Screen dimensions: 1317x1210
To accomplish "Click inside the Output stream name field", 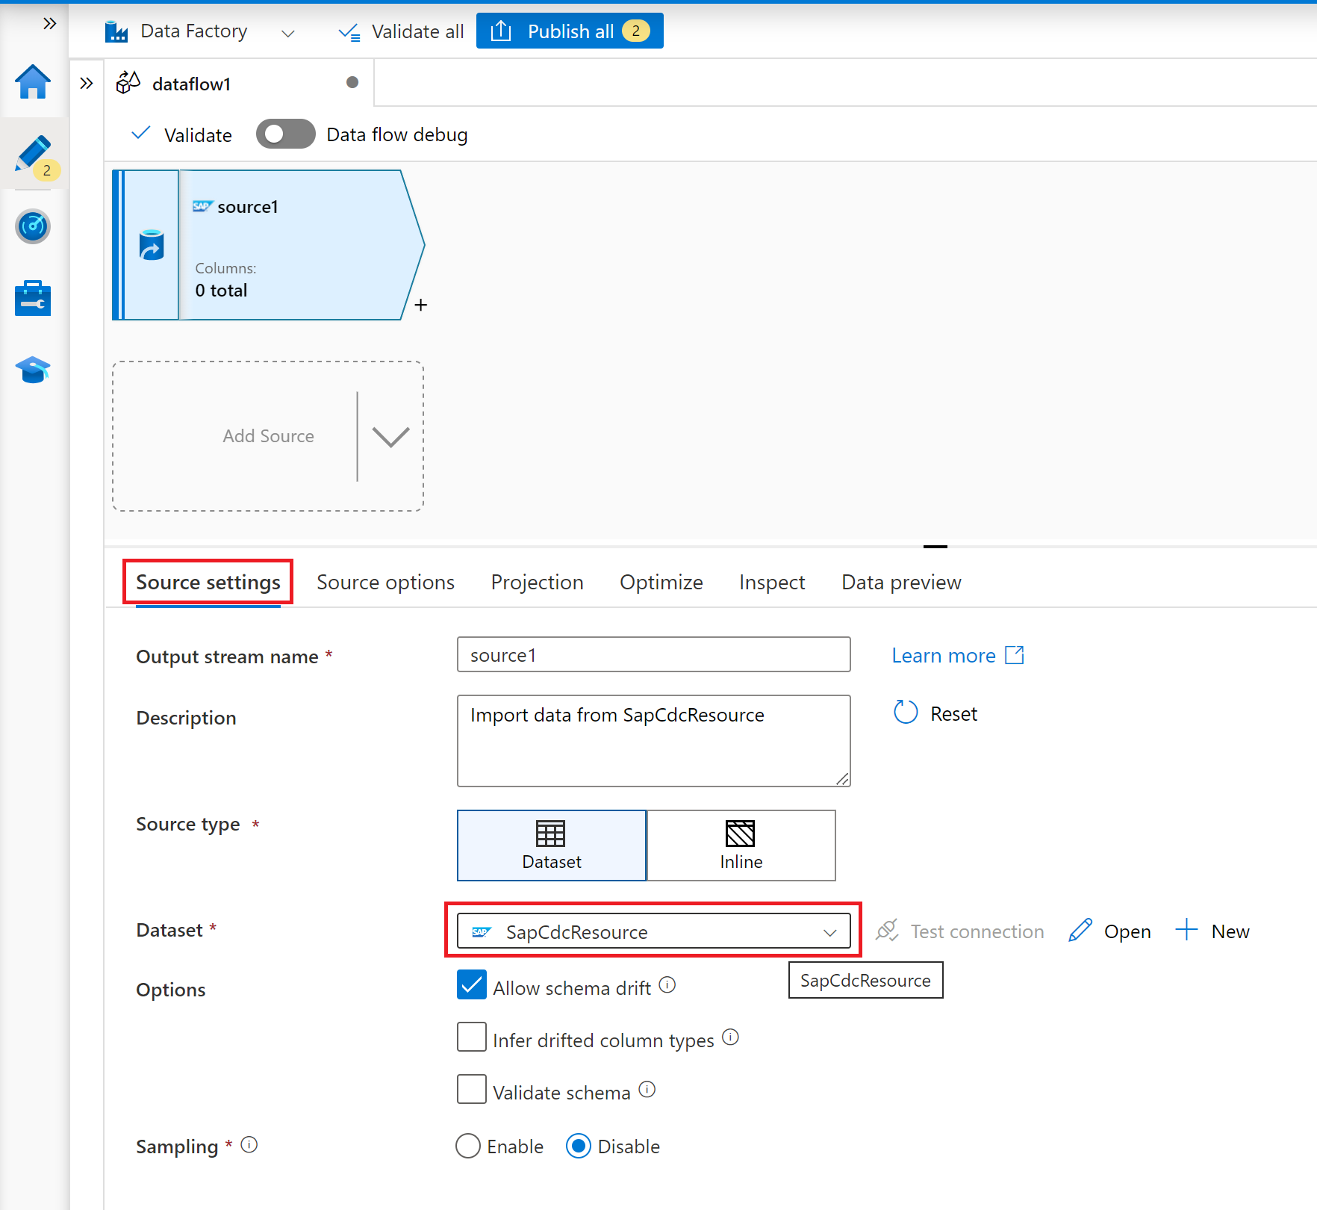I will 653,654.
